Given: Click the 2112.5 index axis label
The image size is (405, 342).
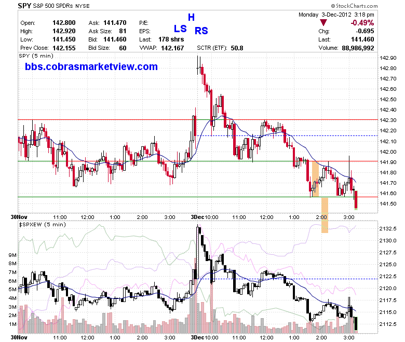Looking at the screenshot, I should (x=388, y=324).
